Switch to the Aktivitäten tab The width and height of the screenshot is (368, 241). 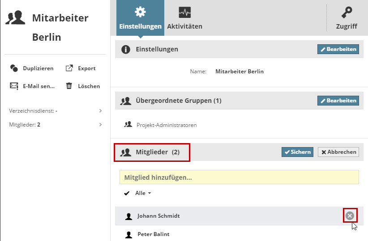184,18
